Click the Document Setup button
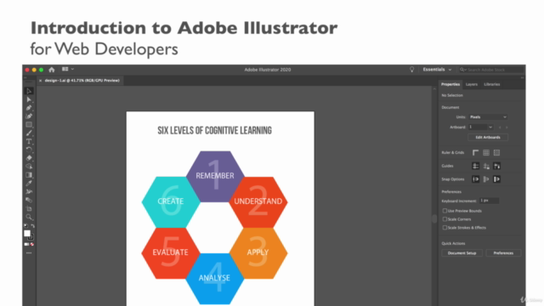The image size is (544, 306). tap(462, 253)
